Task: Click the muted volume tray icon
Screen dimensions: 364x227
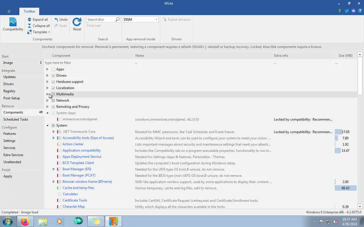Action: click(x=336, y=222)
